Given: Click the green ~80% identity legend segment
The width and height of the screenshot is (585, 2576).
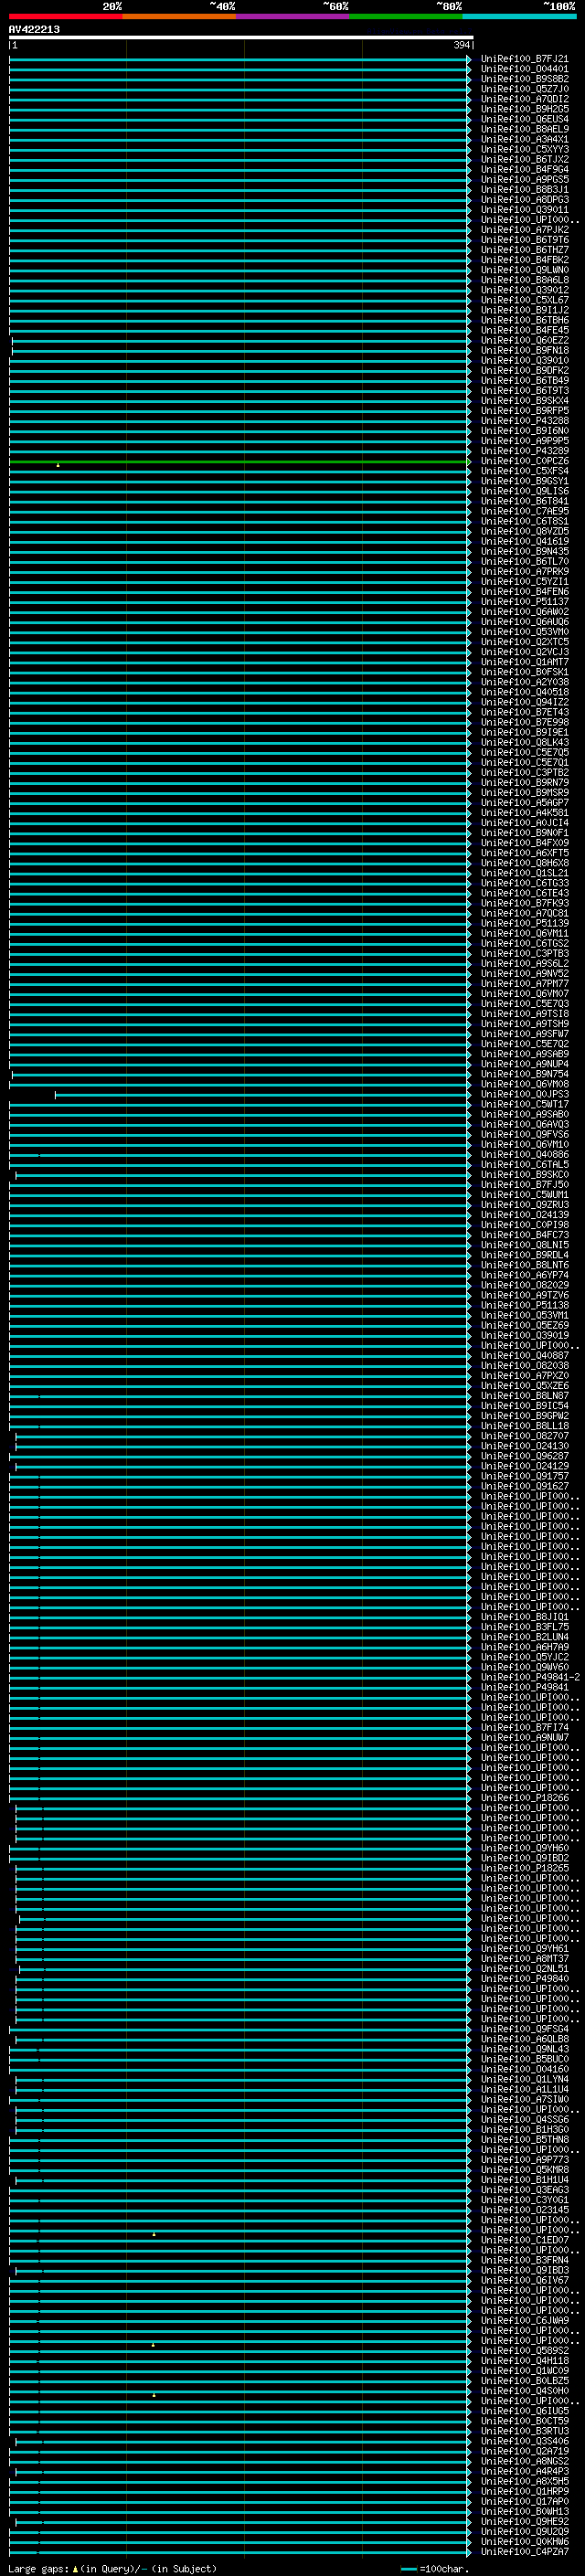Looking at the screenshot, I should click(x=406, y=16).
